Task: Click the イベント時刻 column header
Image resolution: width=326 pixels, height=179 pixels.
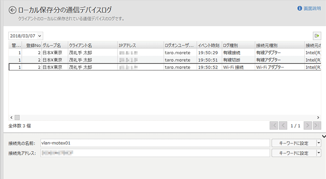Action: (209, 45)
